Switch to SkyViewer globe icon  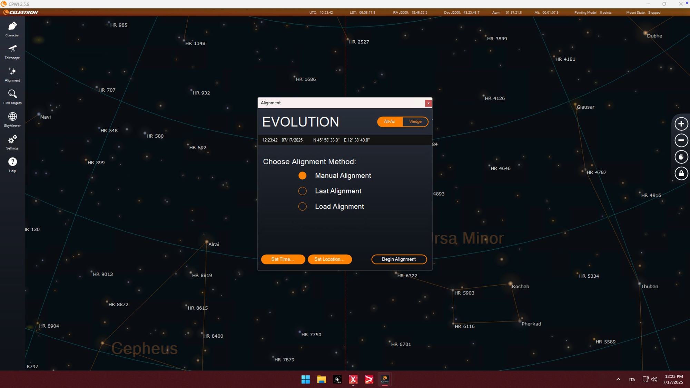12,120
